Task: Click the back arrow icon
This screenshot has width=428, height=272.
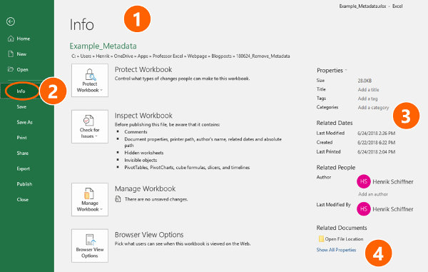Action: pos(11,21)
